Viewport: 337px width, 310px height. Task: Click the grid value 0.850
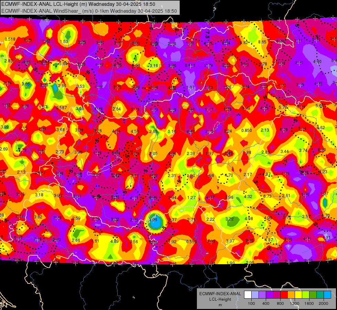tap(246, 130)
